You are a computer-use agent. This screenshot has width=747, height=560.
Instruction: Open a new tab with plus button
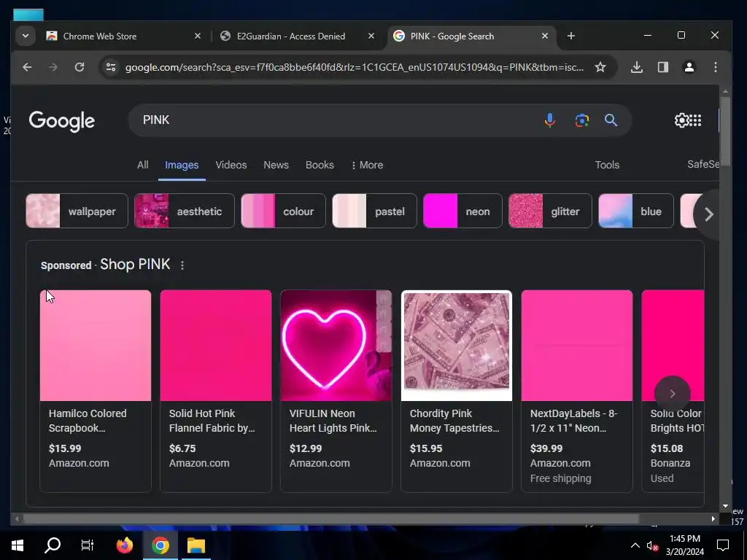point(571,36)
